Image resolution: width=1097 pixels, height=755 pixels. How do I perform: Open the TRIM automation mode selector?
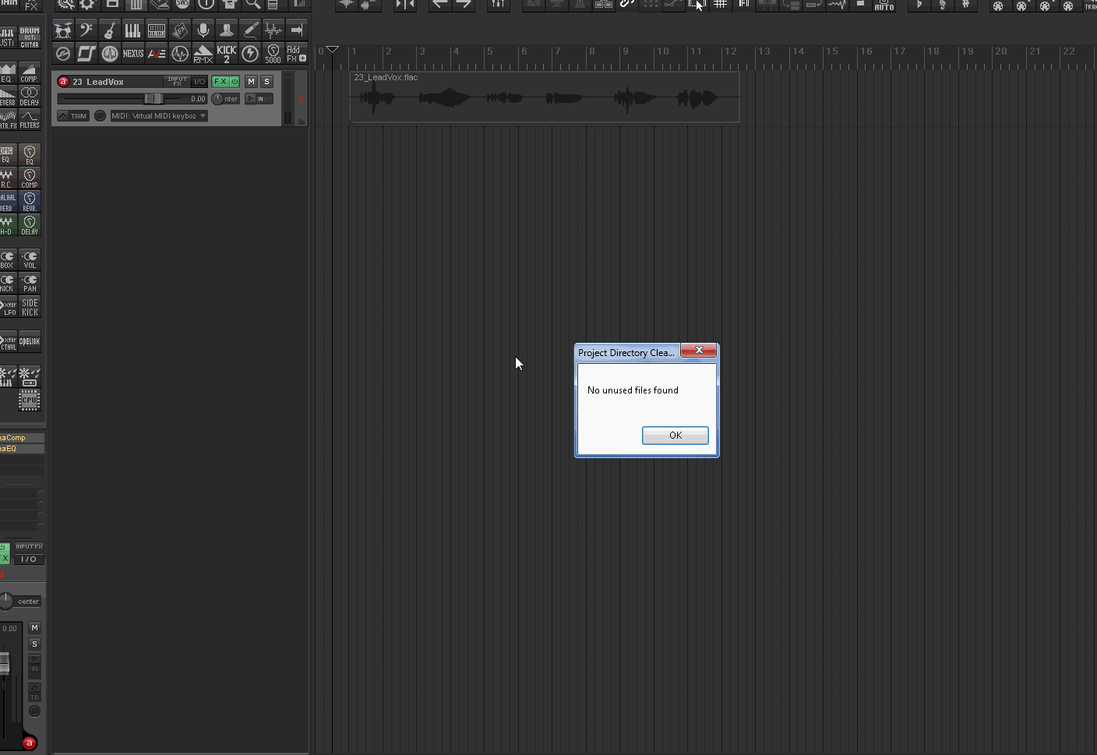73,116
